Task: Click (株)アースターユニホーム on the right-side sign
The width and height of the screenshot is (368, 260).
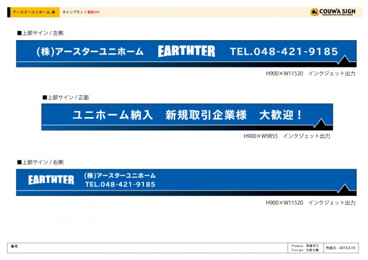Action: coord(120,175)
